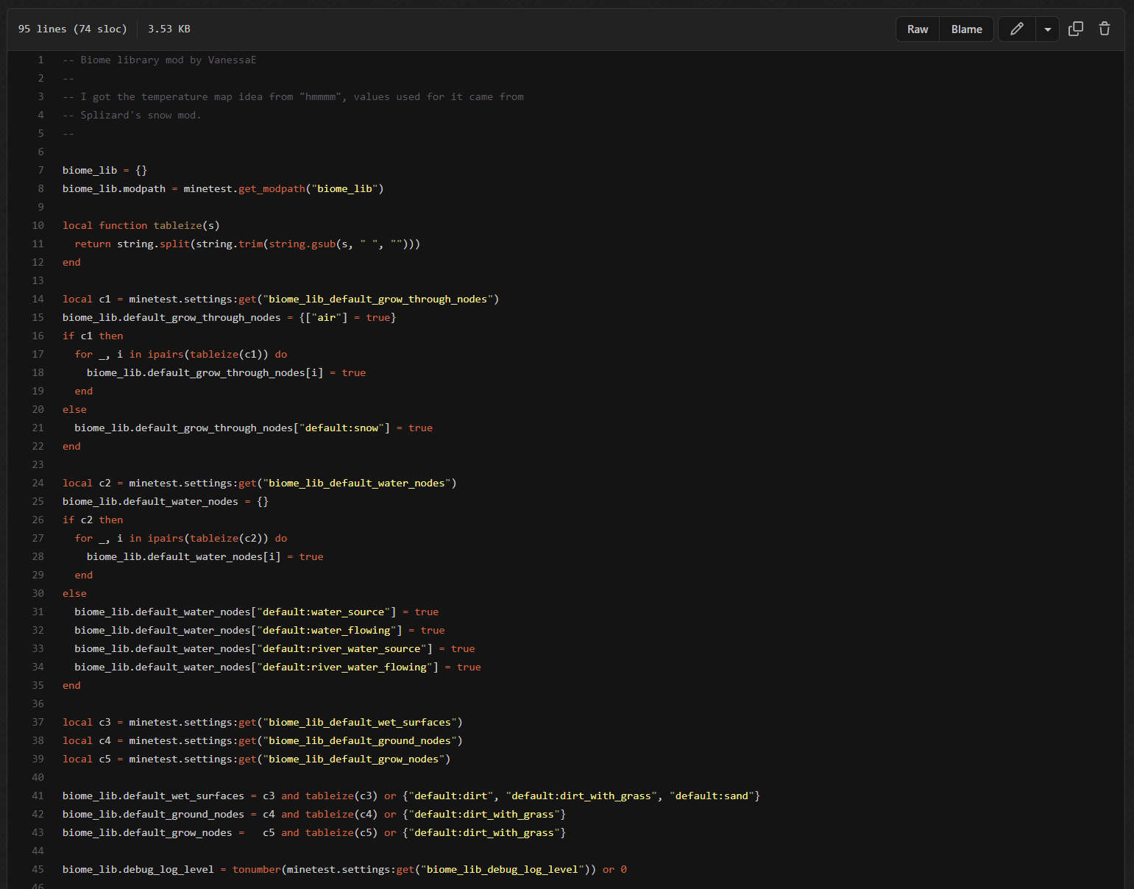Open the Blame view
Image resolution: width=1134 pixels, height=889 pixels.
point(966,29)
